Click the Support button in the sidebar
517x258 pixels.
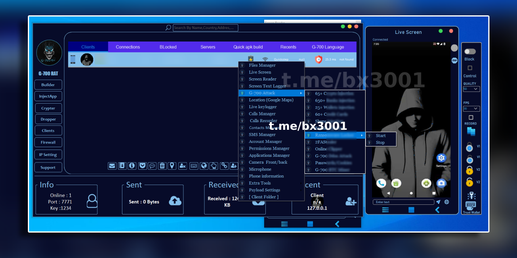click(x=48, y=167)
